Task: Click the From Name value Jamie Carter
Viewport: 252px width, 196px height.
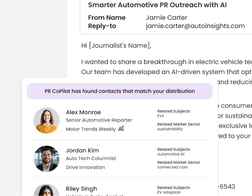Action: 167,18
